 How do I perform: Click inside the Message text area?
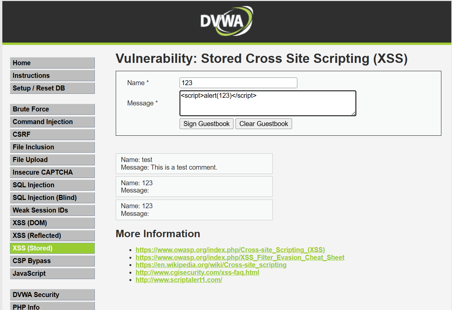(268, 103)
